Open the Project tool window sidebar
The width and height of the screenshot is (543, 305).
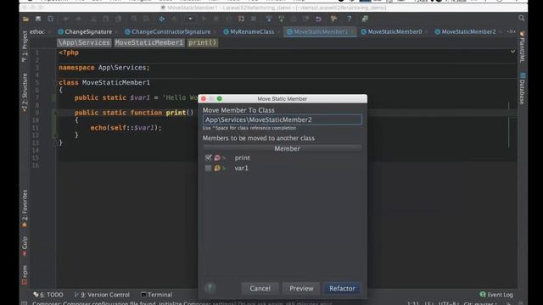[x=25, y=46]
